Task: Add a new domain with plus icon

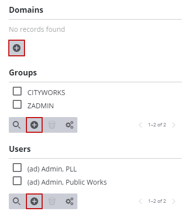Action: click(17, 48)
